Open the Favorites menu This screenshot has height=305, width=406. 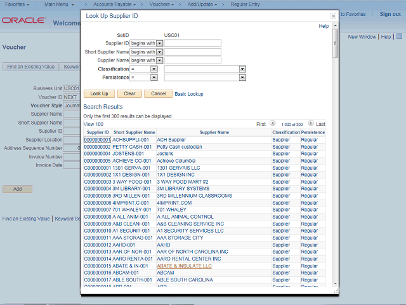tap(17, 4)
